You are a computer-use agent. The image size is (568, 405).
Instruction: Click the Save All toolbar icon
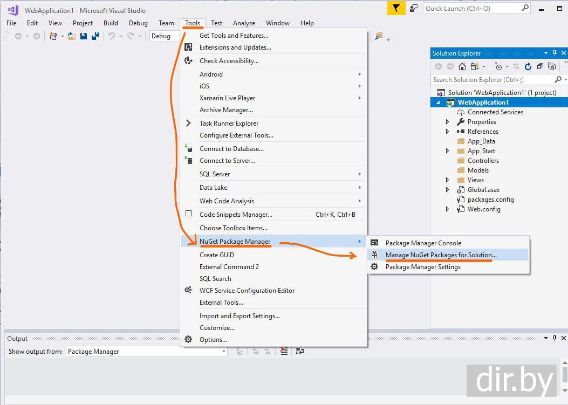click(95, 36)
